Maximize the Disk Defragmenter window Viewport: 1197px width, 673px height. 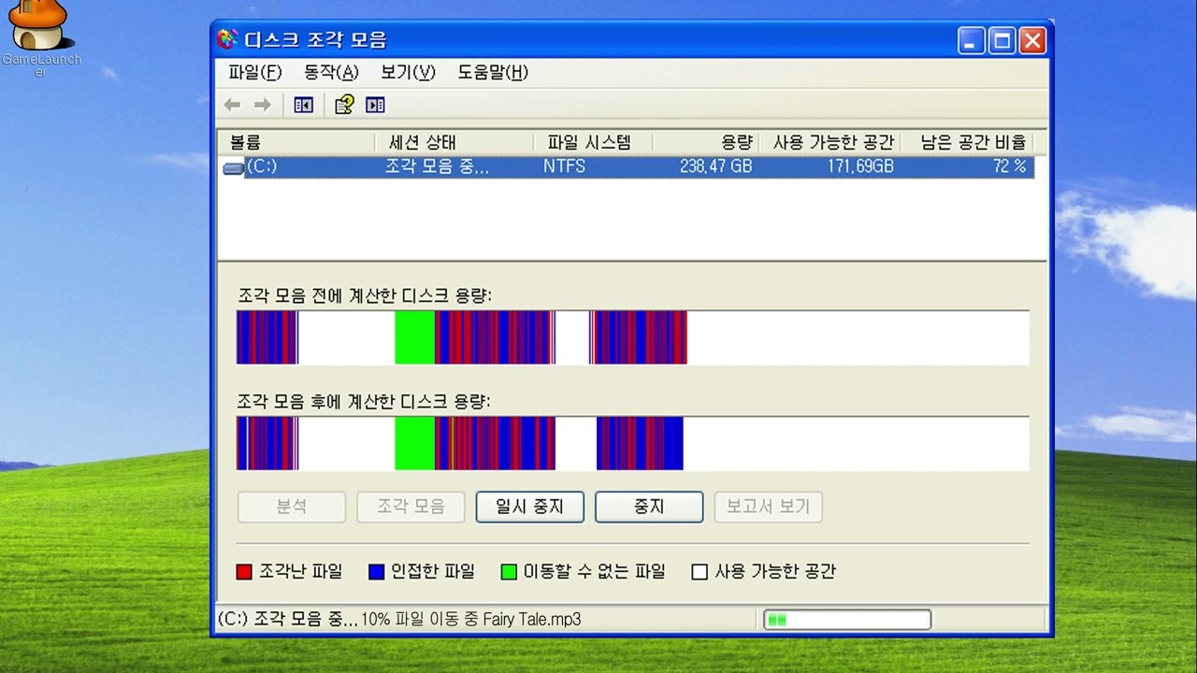coord(1002,40)
